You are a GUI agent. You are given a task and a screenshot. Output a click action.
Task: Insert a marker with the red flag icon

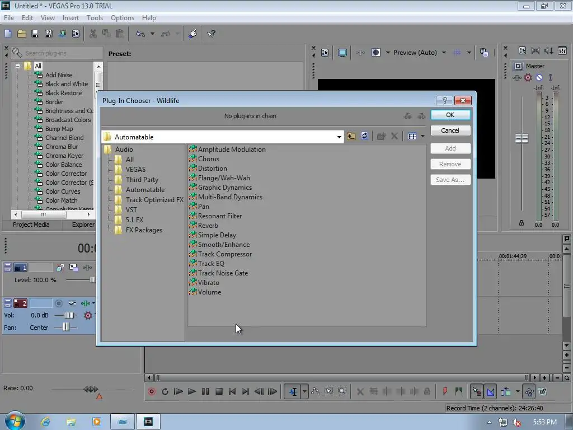coord(445,391)
